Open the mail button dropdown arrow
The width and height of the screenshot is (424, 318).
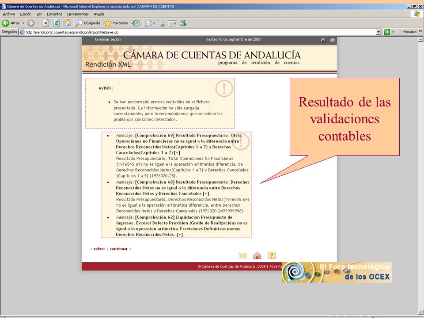tap(154, 23)
